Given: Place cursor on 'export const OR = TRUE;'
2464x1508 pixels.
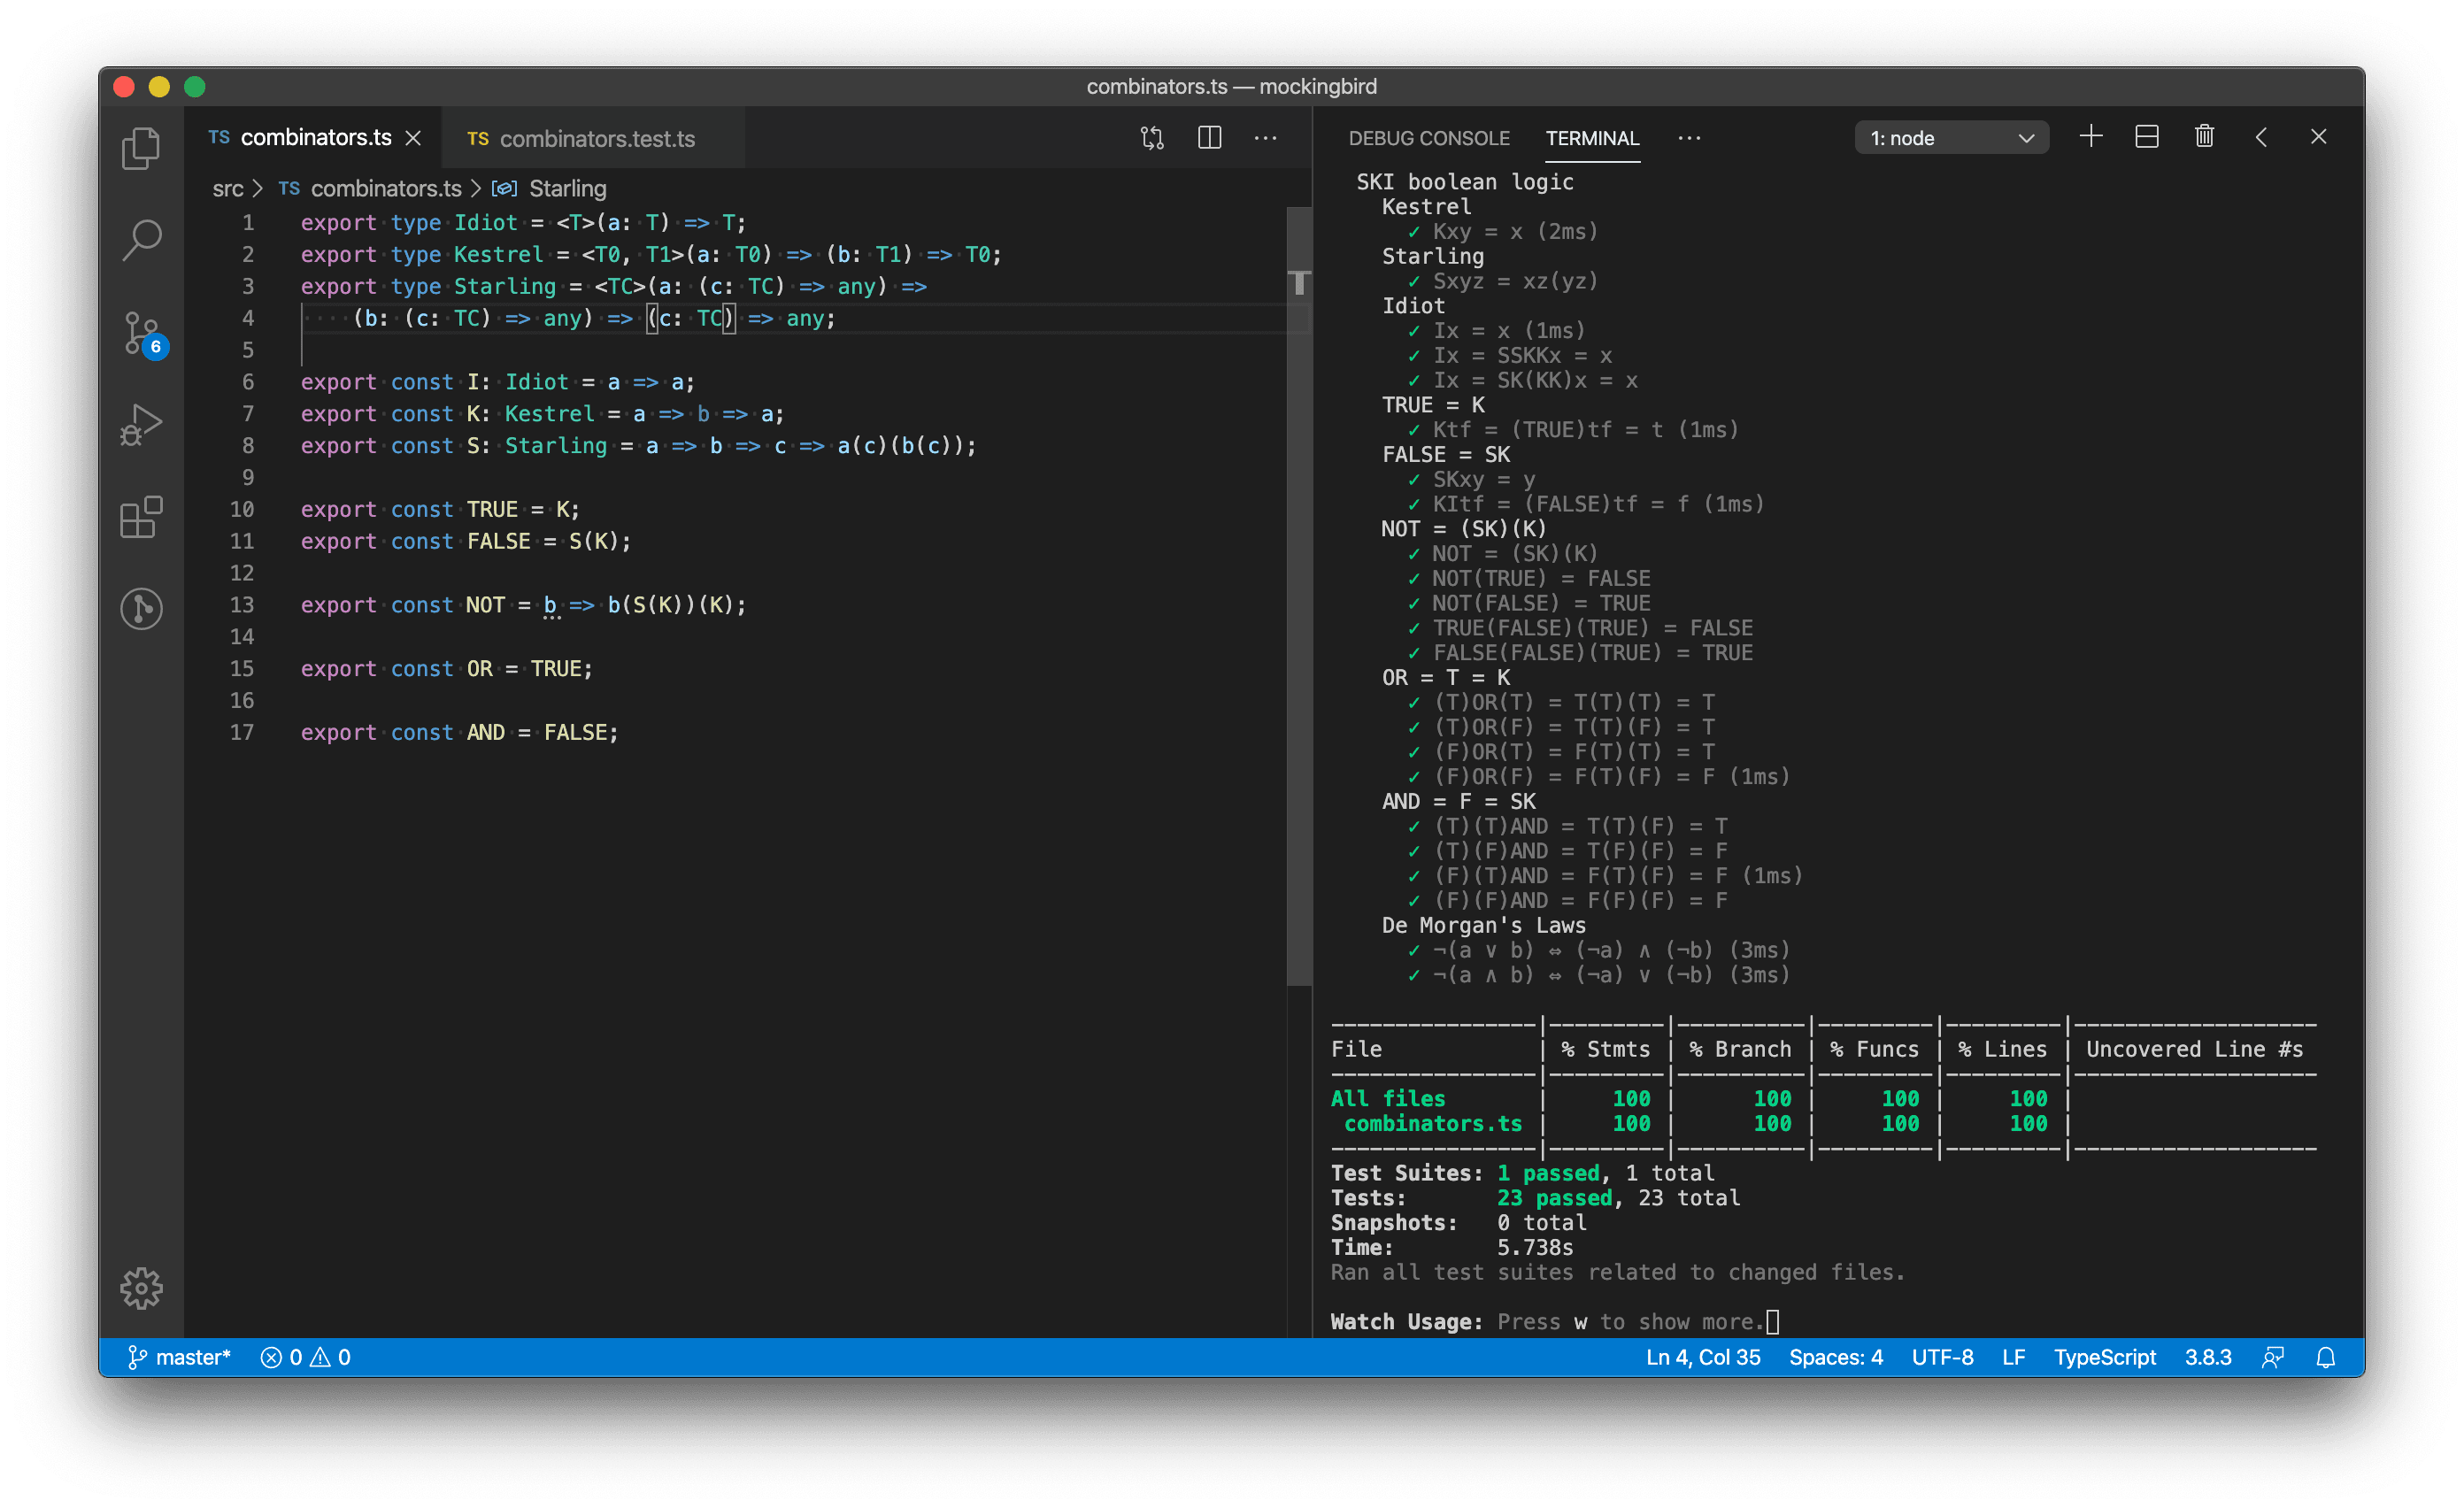Looking at the screenshot, I should point(446,668).
